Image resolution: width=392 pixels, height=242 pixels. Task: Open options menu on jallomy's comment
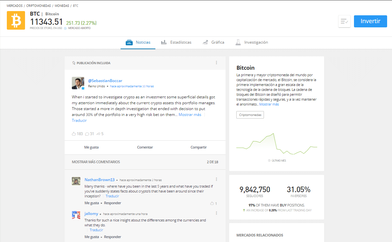pyautogui.click(x=216, y=213)
